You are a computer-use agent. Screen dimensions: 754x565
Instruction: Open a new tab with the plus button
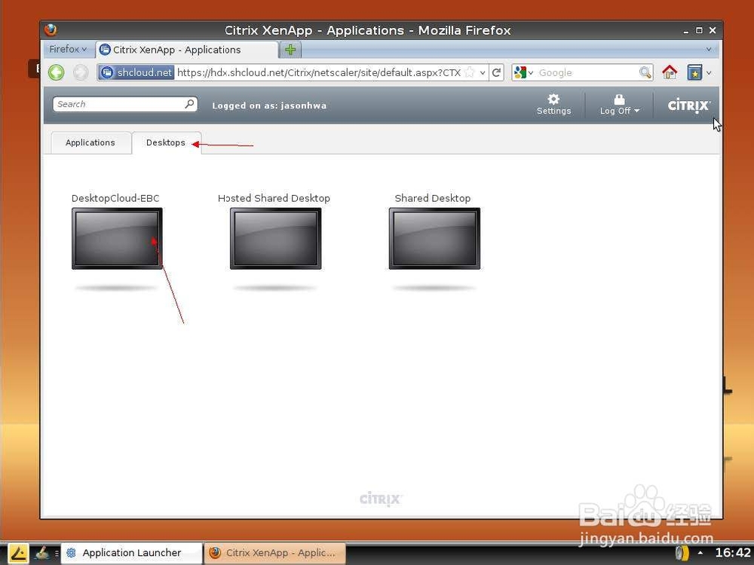[290, 50]
